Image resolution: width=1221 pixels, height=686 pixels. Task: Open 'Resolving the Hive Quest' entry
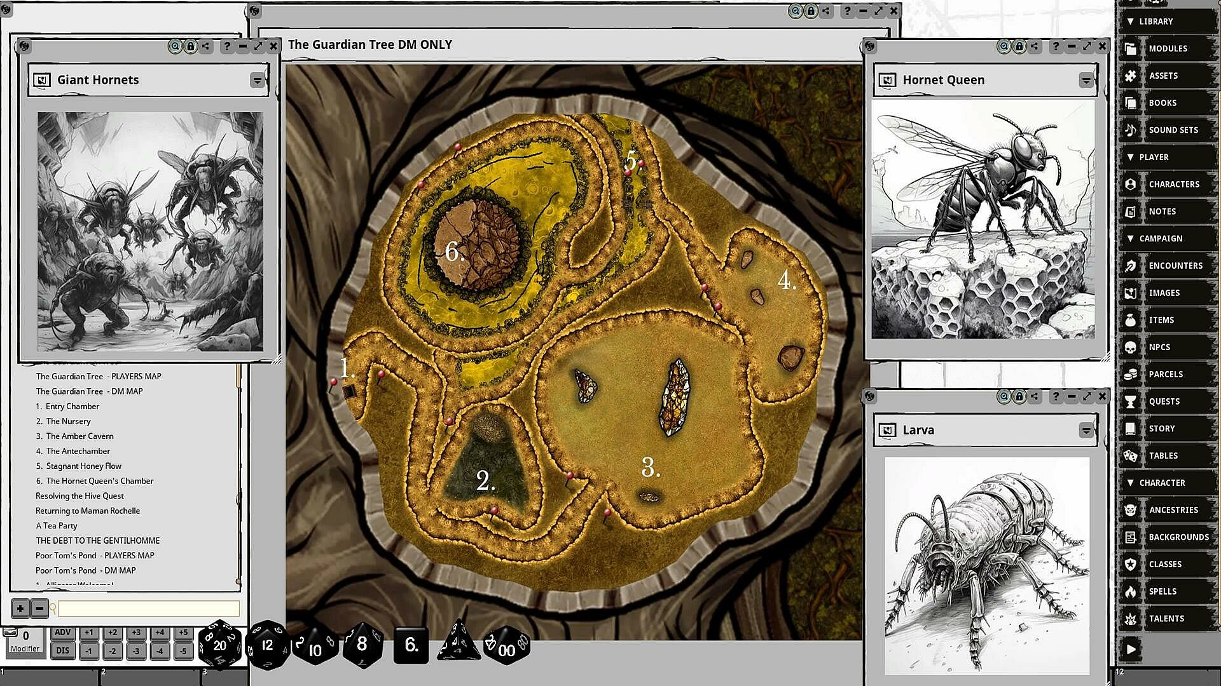coord(79,496)
